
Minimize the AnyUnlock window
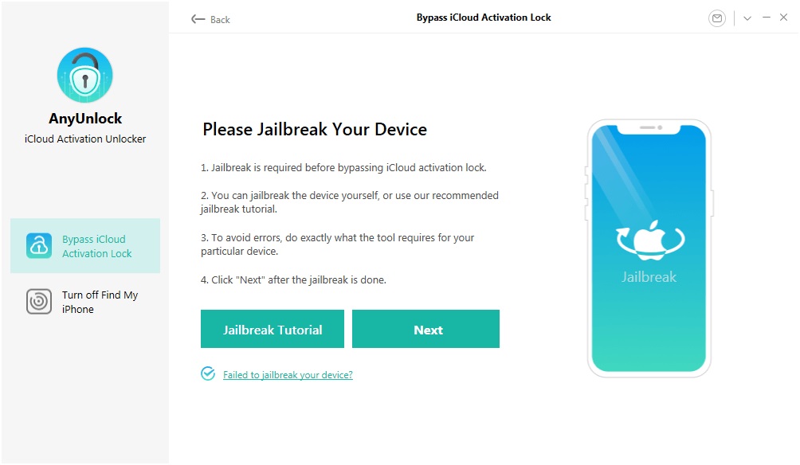point(766,17)
